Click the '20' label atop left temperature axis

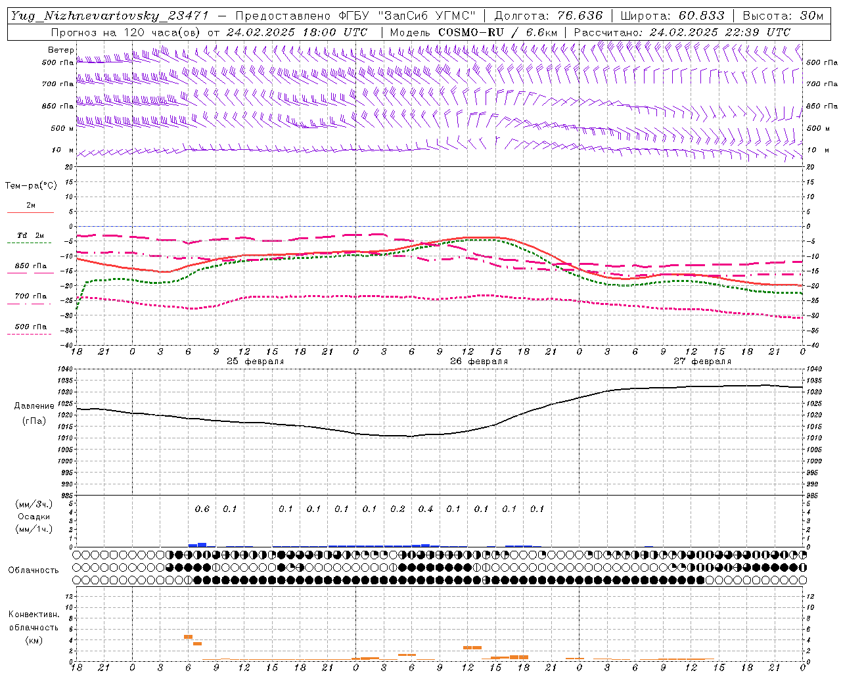pyautogui.click(x=70, y=167)
